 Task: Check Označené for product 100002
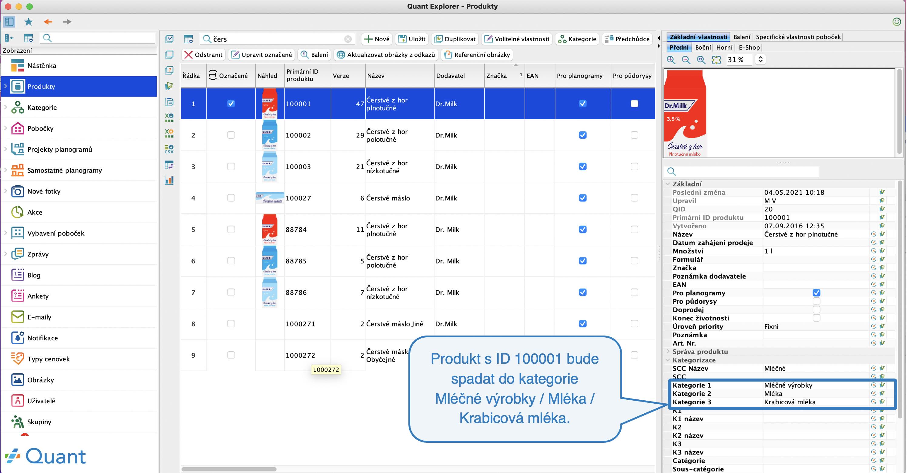pyautogui.click(x=231, y=135)
